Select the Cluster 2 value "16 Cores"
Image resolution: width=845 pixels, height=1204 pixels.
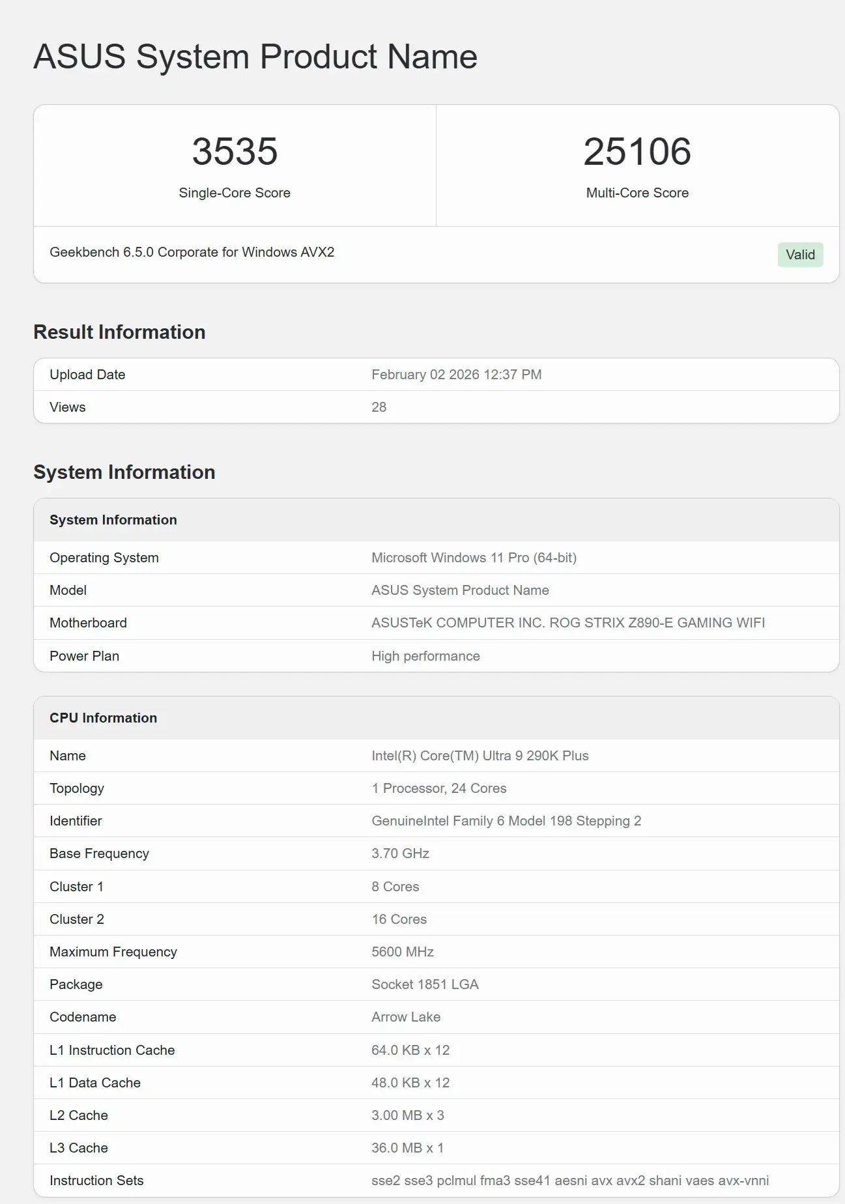(399, 919)
